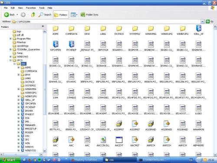Open the Windows start menu
This screenshot has height=163, width=217.
click(10, 160)
